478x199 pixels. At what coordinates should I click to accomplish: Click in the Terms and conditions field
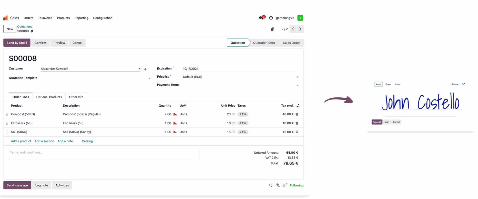(x=104, y=154)
